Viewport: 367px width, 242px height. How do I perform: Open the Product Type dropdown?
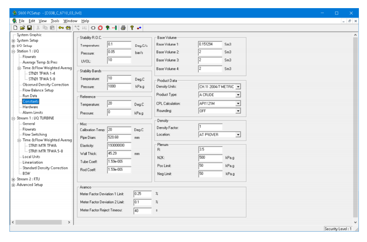click(x=238, y=95)
